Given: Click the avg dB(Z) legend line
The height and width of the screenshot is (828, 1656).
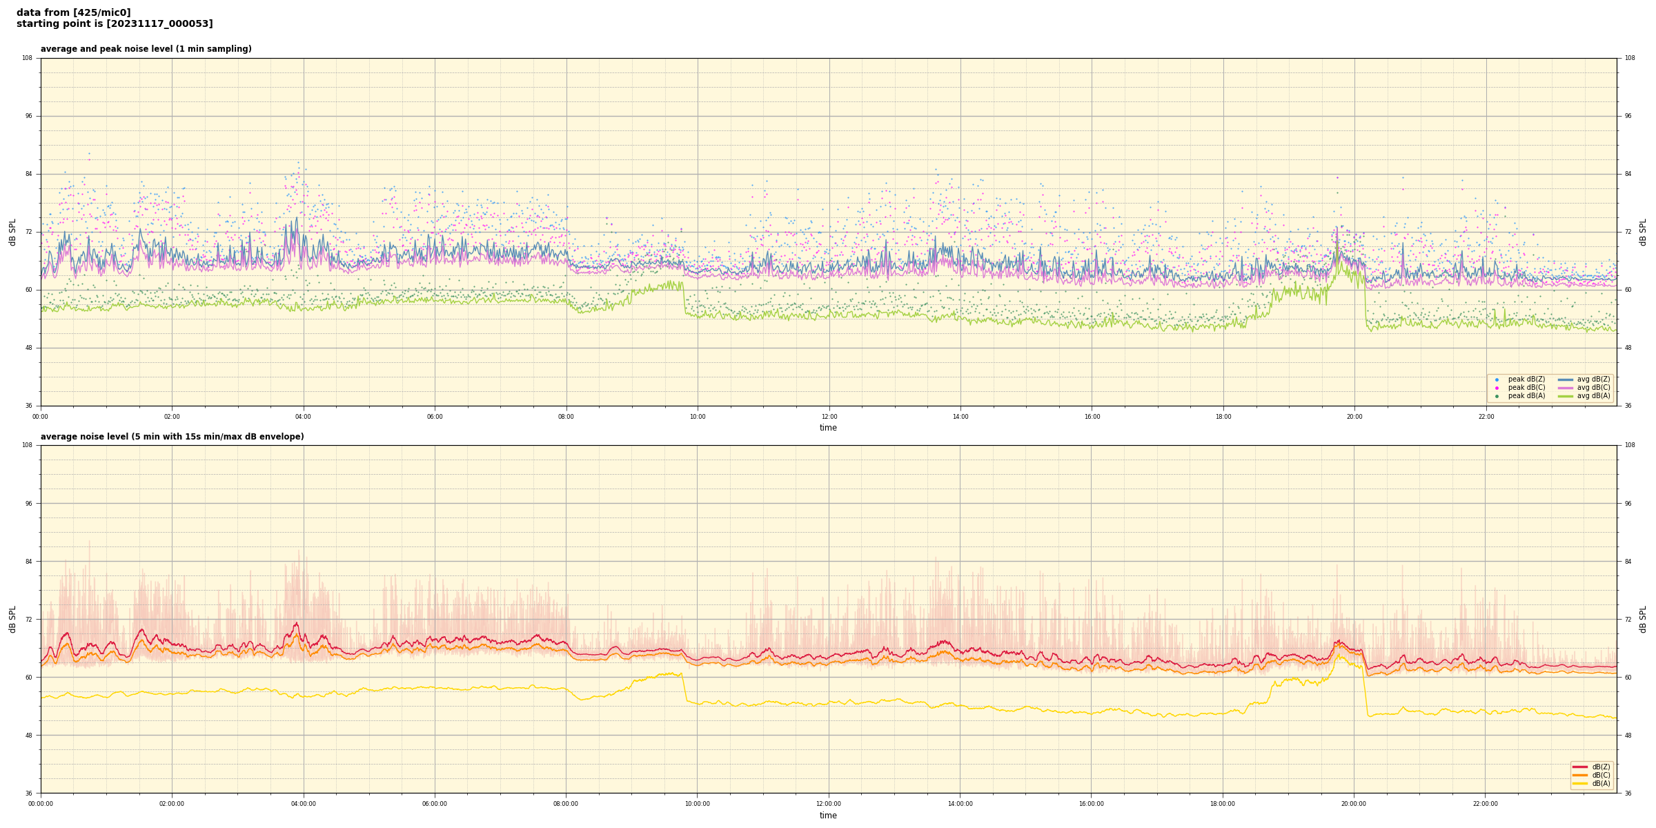Looking at the screenshot, I should (1566, 379).
